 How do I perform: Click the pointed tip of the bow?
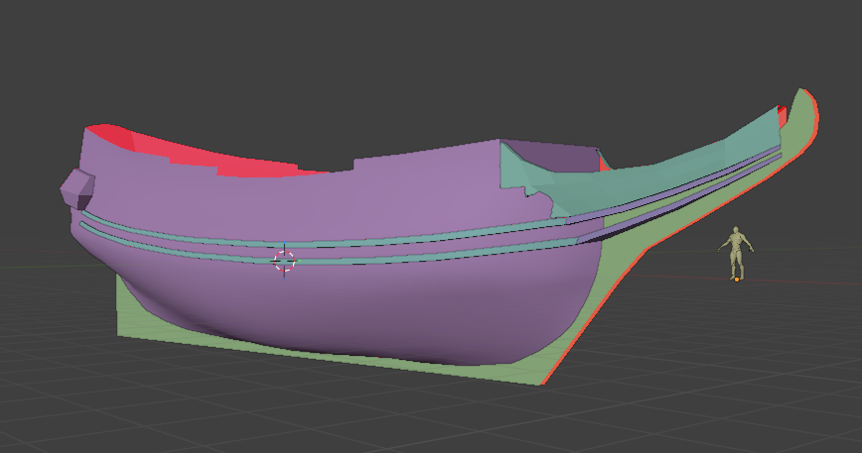coord(802,95)
